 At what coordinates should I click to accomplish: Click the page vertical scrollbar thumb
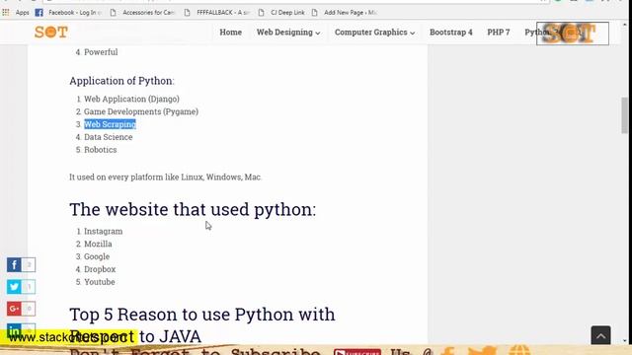coord(624,115)
